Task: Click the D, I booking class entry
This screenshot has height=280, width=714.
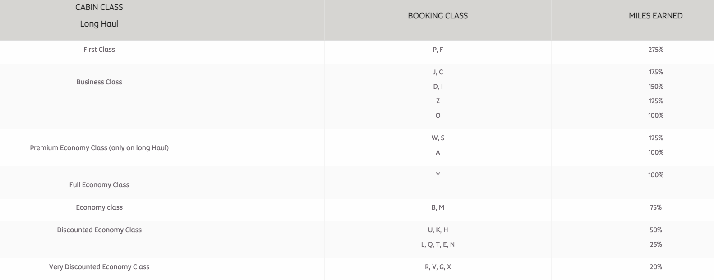Action: pos(438,87)
